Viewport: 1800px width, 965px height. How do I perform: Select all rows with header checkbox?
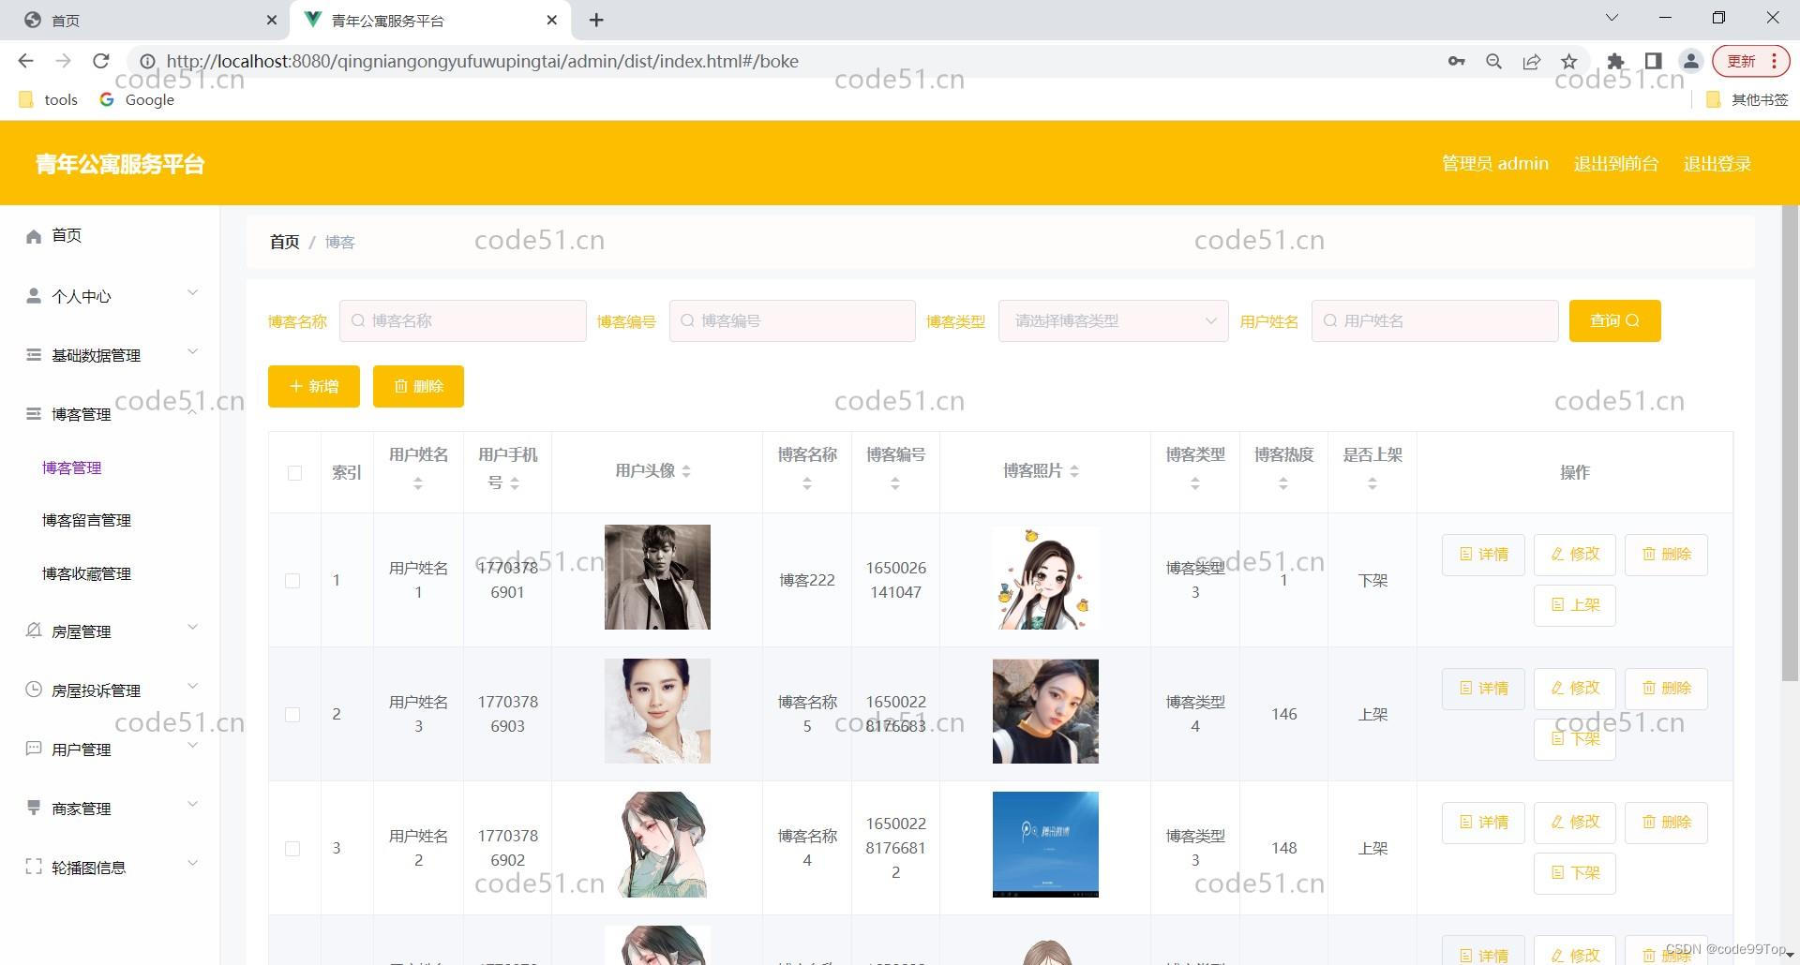coord(294,473)
